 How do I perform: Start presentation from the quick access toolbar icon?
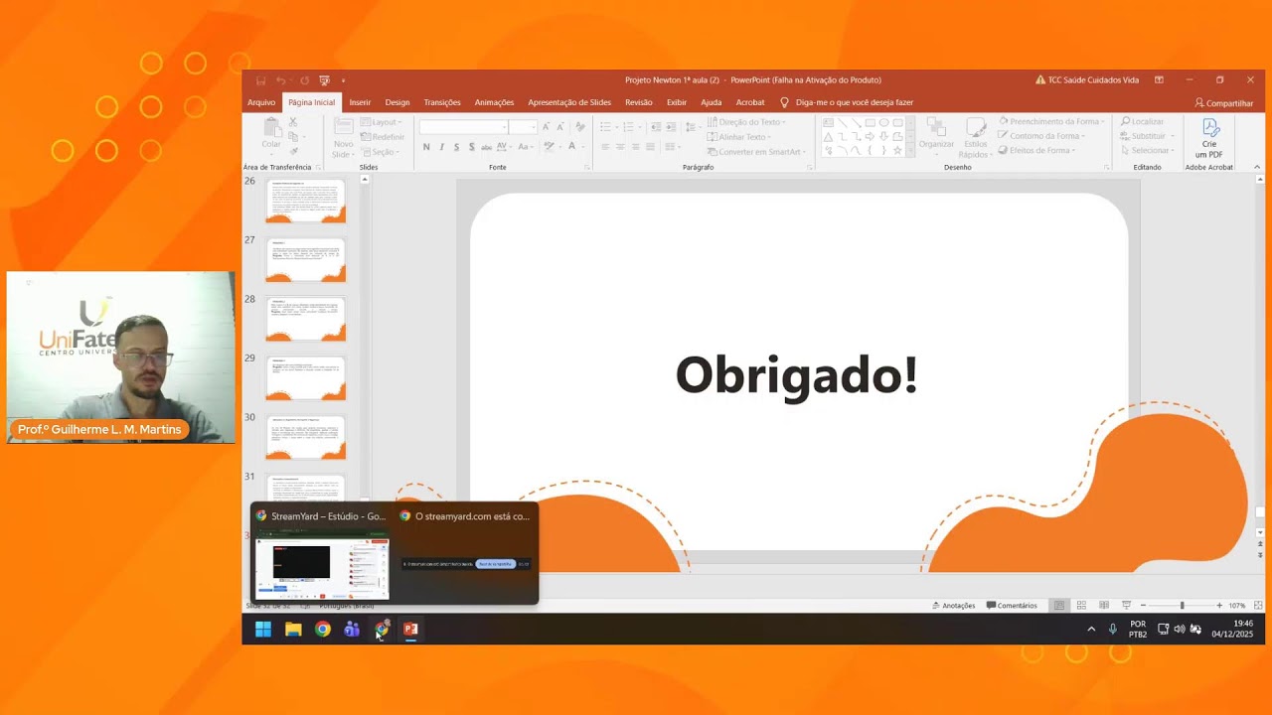pos(324,80)
